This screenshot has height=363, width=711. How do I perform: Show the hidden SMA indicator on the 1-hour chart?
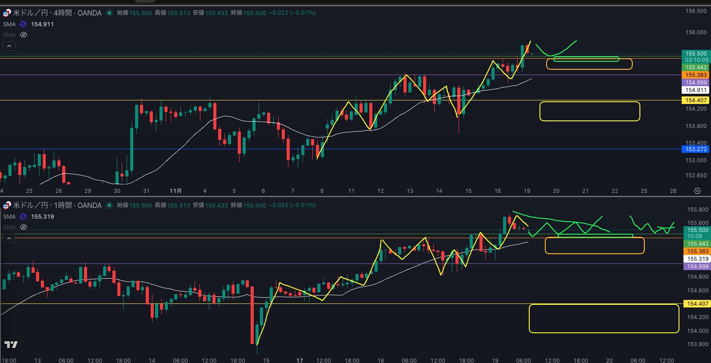click(x=24, y=227)
